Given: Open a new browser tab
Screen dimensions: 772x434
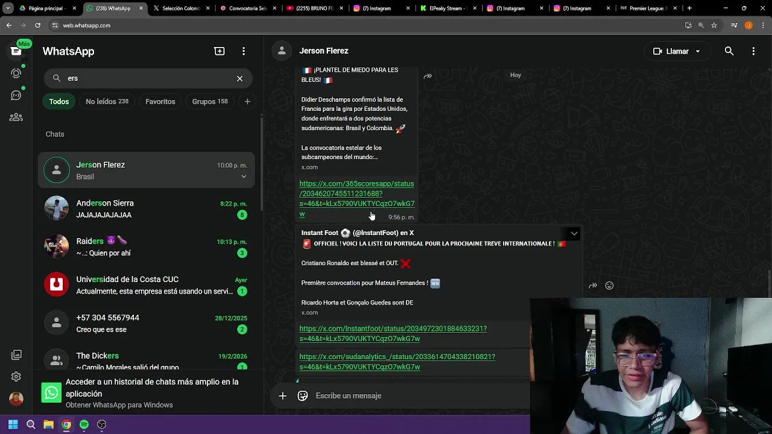Looking at the screenshot, I should [x=689, y=8].
